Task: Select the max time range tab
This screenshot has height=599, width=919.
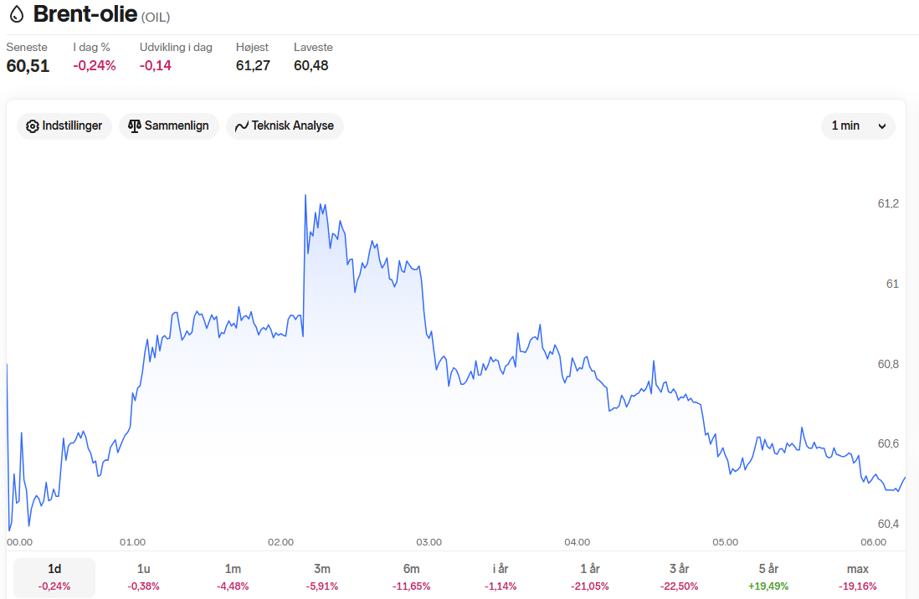Action: click(x=857, y=576)
